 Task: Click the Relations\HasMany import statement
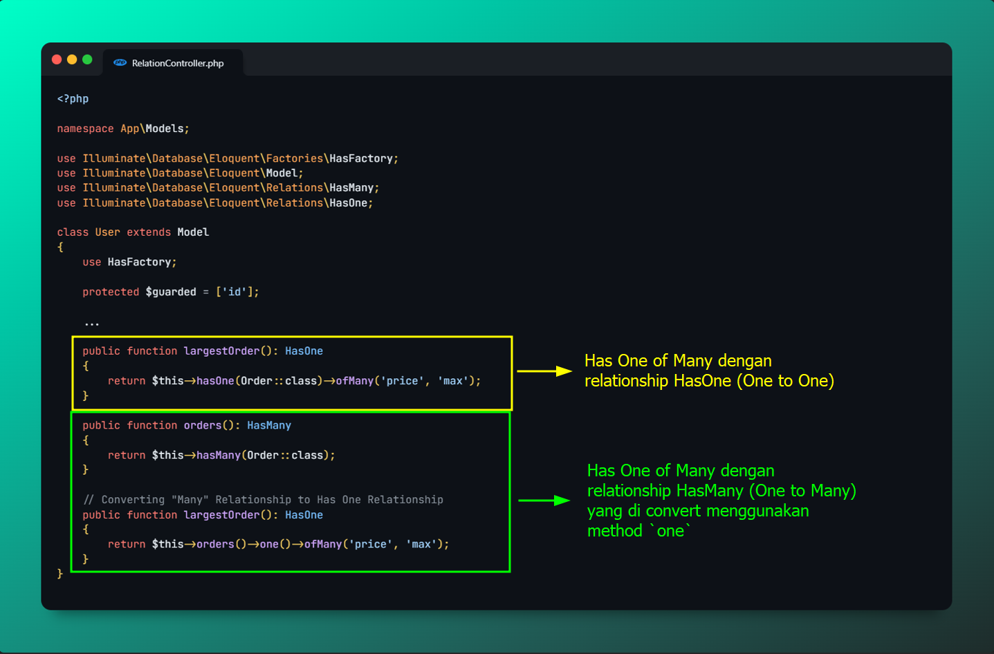tap(218, 187)
